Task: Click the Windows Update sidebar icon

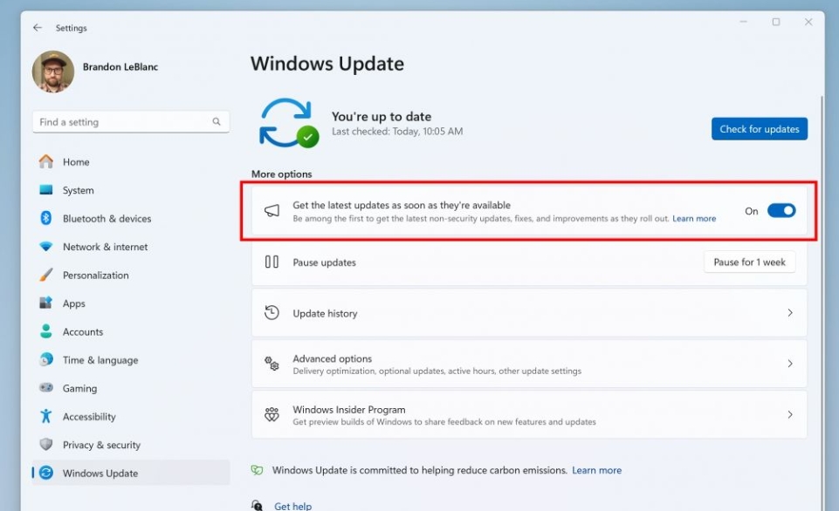Action: (46, 473)
